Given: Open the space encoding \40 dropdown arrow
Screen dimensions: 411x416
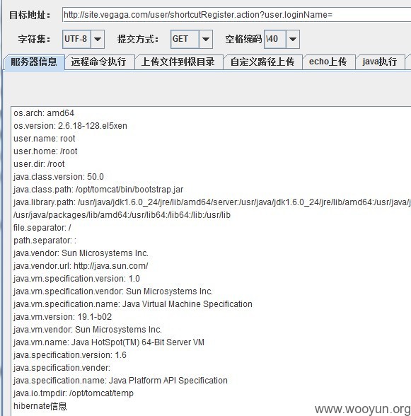Looking at the screenshot, I should coord(293,39).
